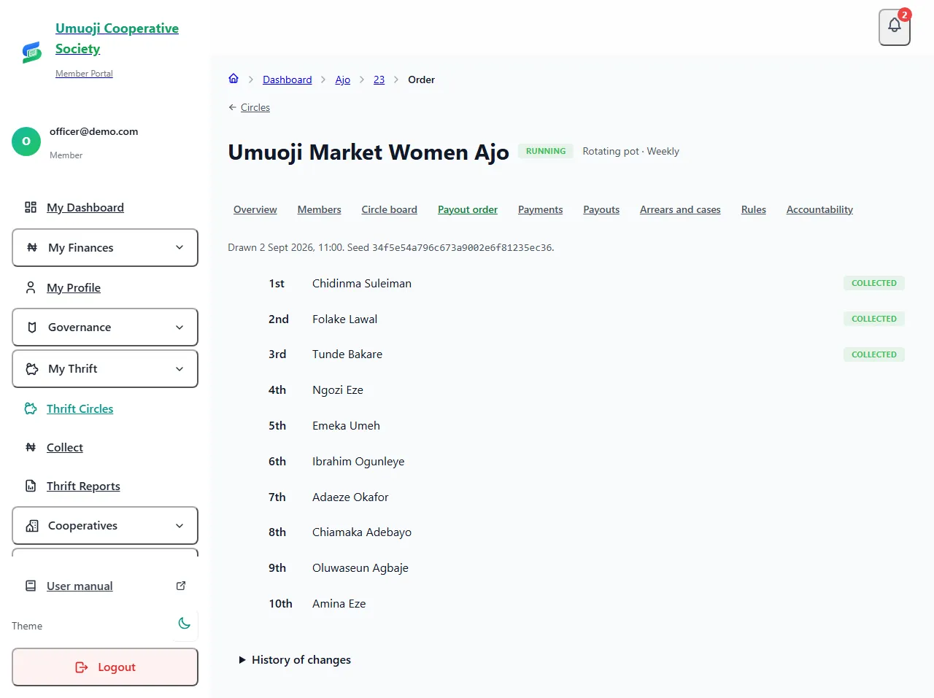This screenshot has width=934, height=698.
Task: Go to the Payouts tab
Action: pos(601,209)
